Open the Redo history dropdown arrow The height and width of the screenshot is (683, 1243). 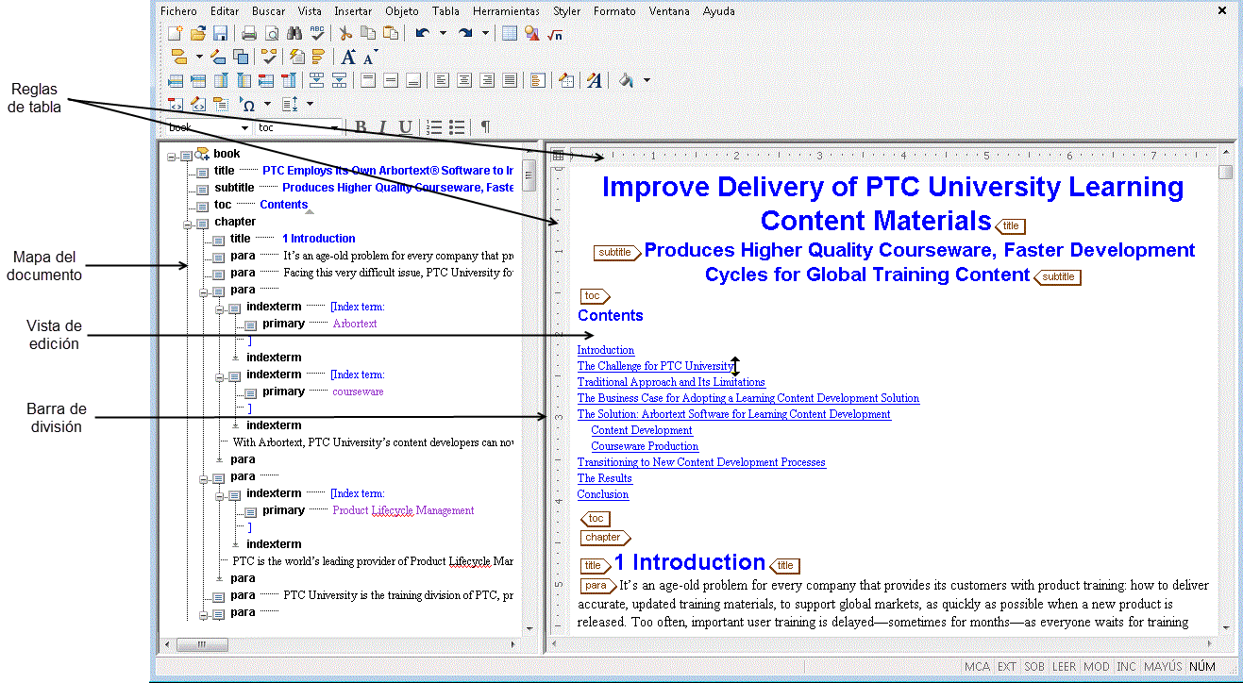486,33
